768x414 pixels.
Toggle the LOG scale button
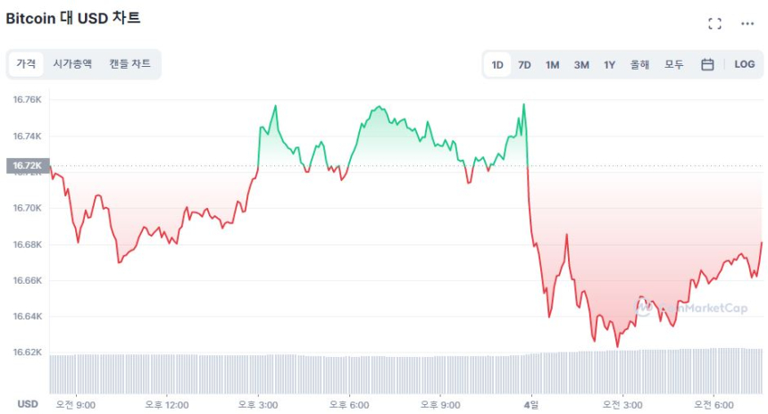tap(744, 64)
